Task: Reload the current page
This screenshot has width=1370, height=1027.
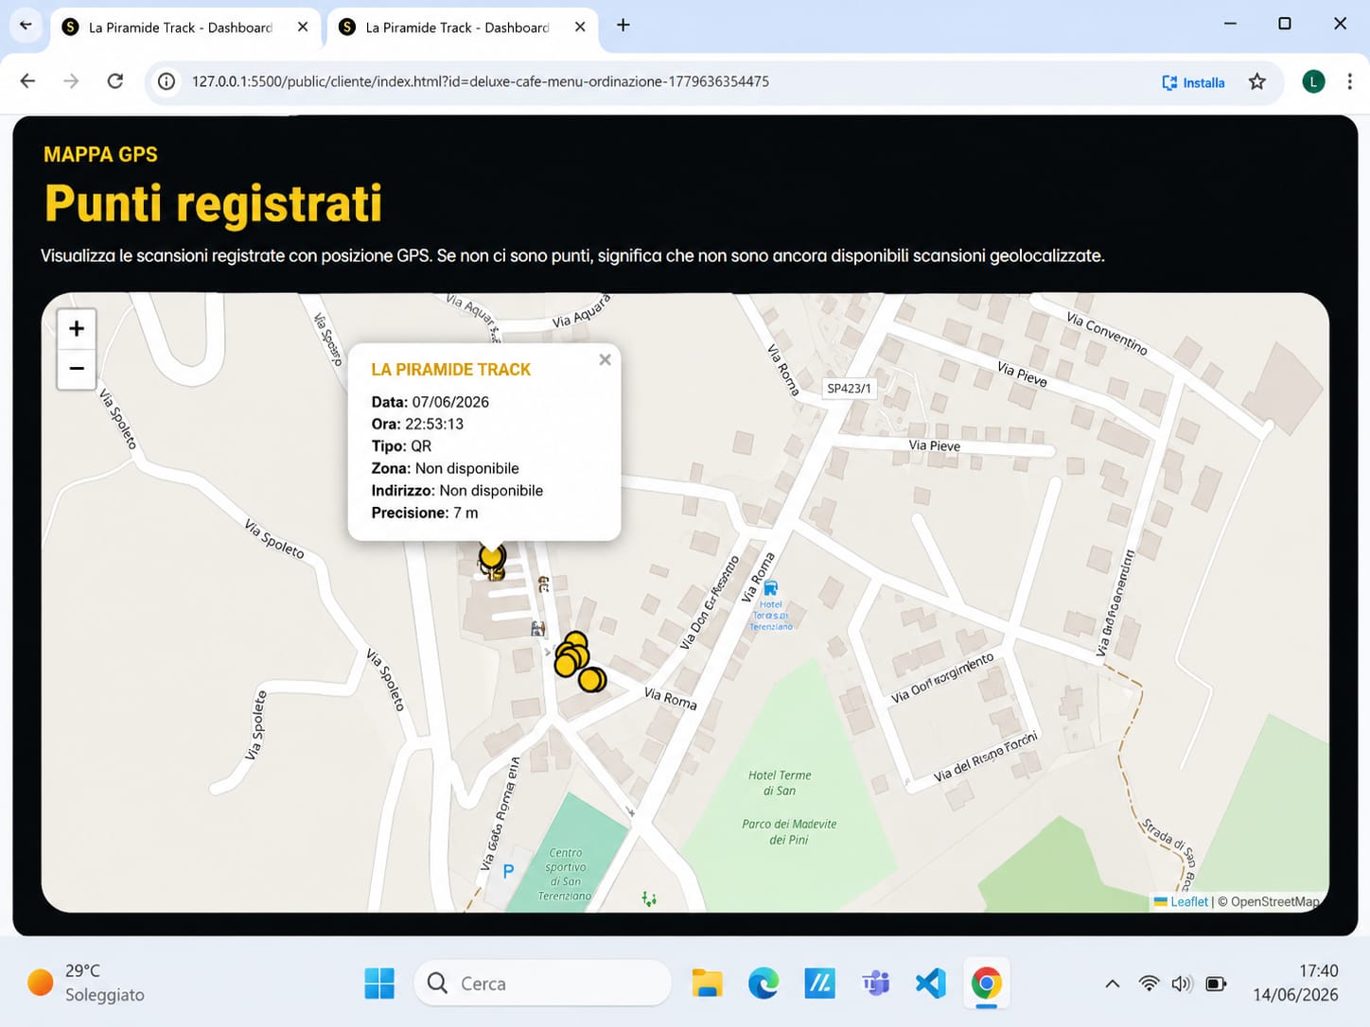Action: [x=114, y=81]
